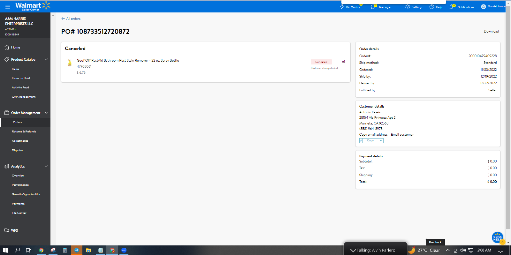Click the Help question mark icon

(432, 7)
